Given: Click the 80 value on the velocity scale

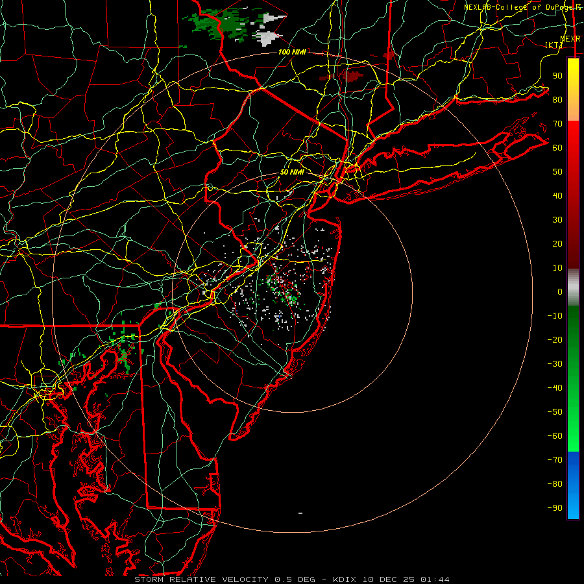Looking at the screenshot, I should pos(557,99).
